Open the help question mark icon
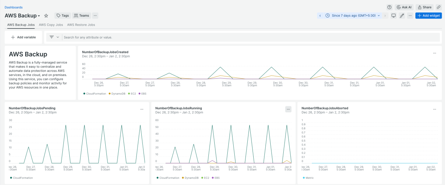Screen dimensions: 445x185 click(389, 7)
